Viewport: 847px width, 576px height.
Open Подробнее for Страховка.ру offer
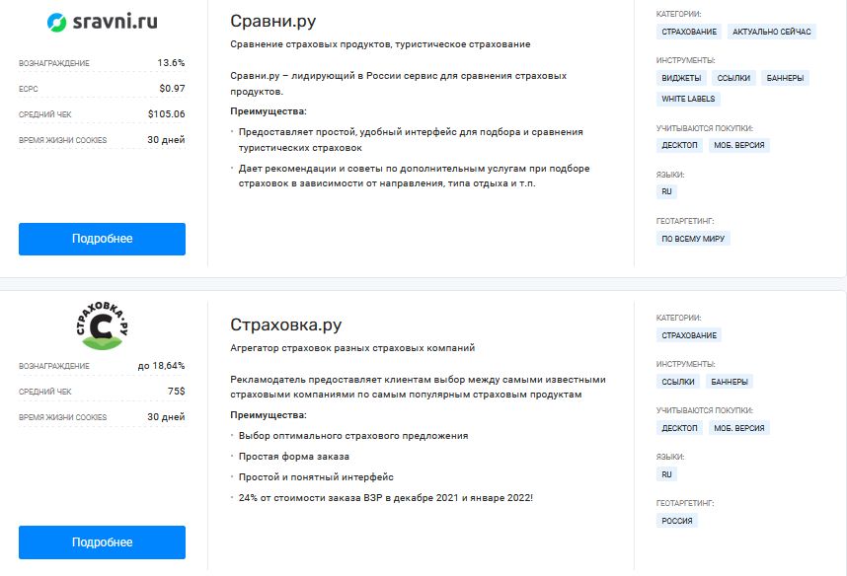[x=102, y=542]
